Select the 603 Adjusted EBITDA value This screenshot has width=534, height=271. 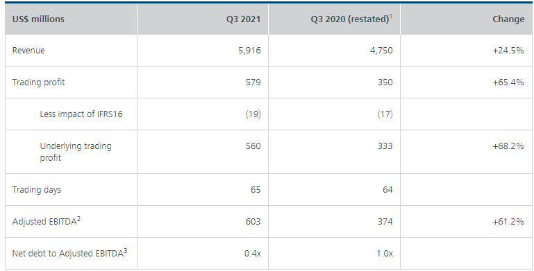tap(253, 222)
